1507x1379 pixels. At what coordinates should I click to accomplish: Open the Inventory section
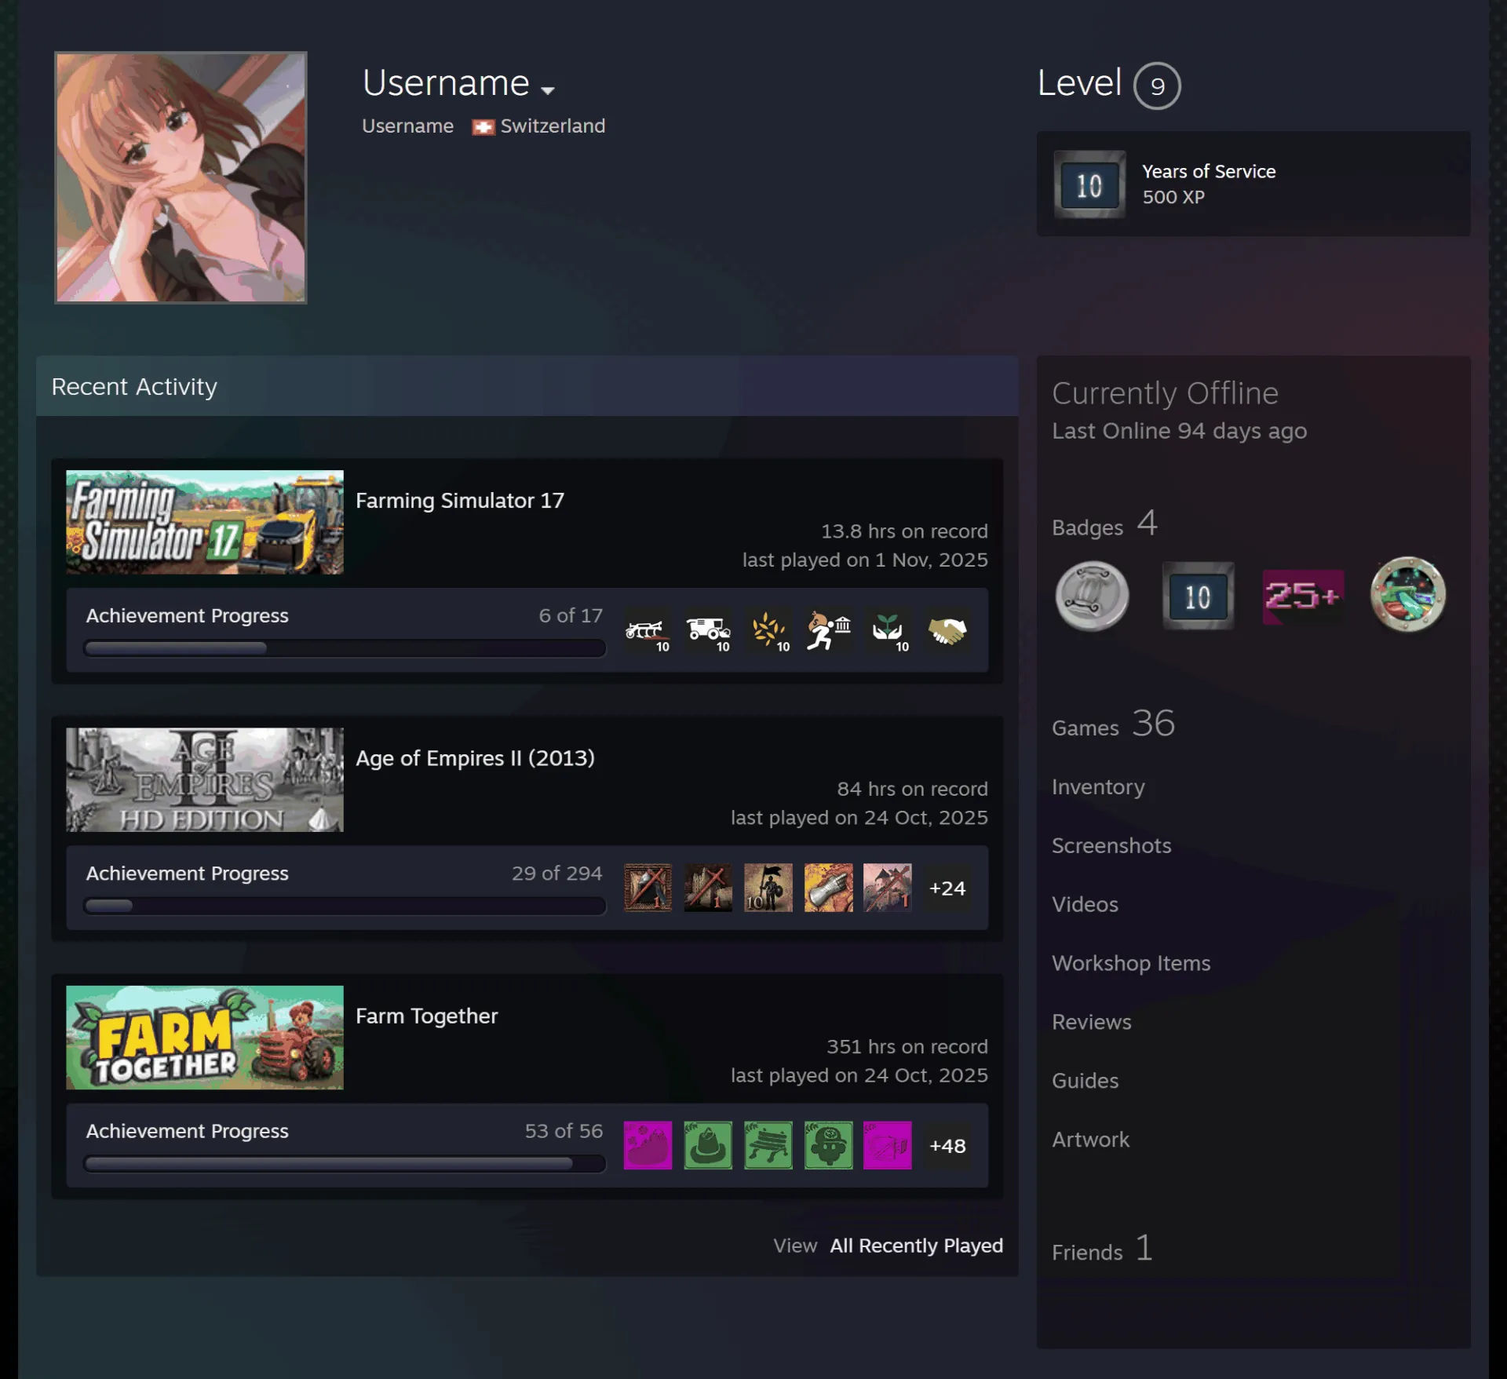(1098, 787)
